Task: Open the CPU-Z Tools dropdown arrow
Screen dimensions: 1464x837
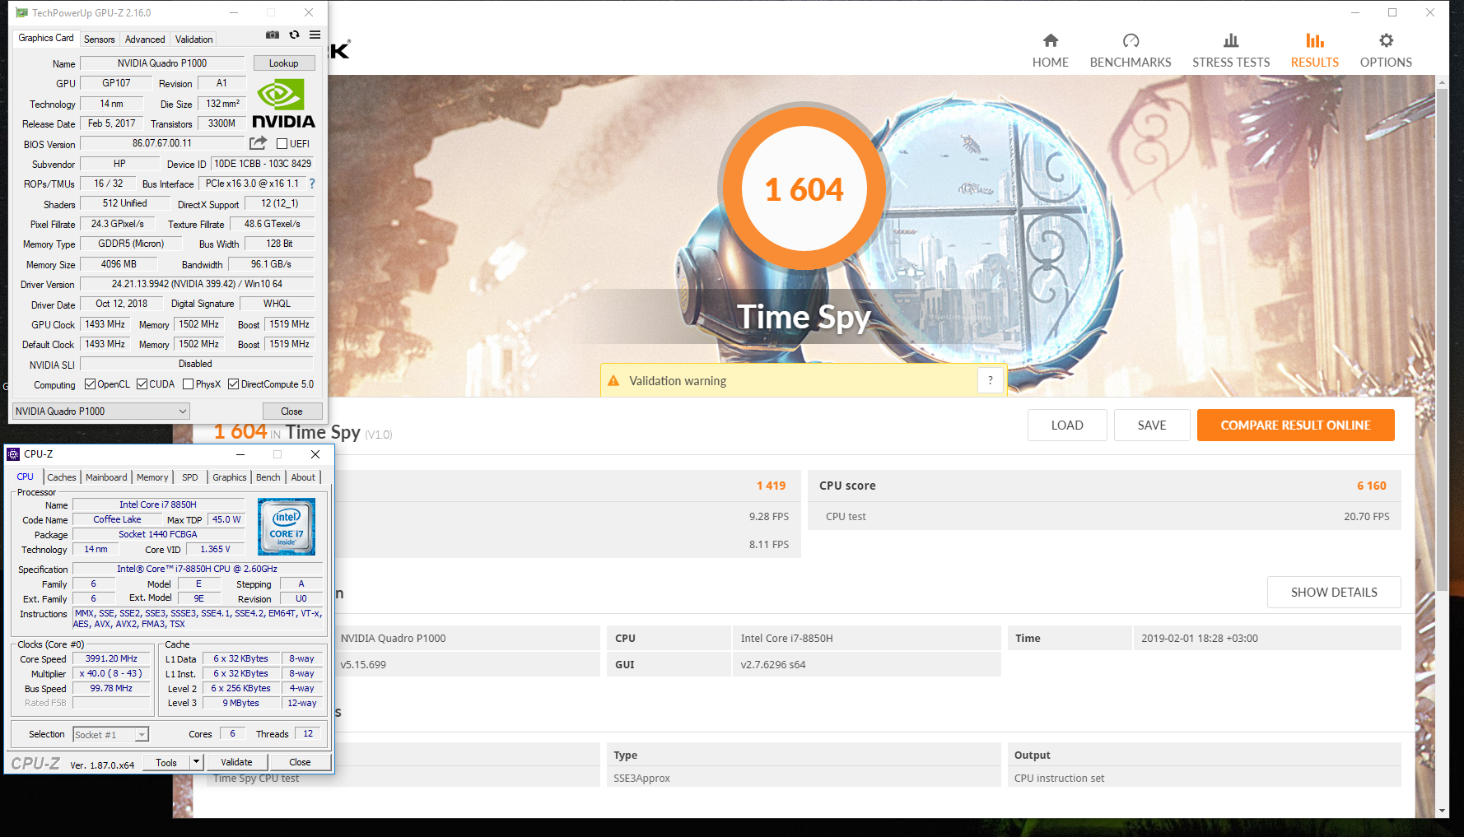Action: click(x=196, y=762)
